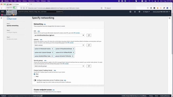This screenshot has height=97, width=173.
Task: Click the site padlock icon
Action: pyautogui.click(x=24, y=8)
